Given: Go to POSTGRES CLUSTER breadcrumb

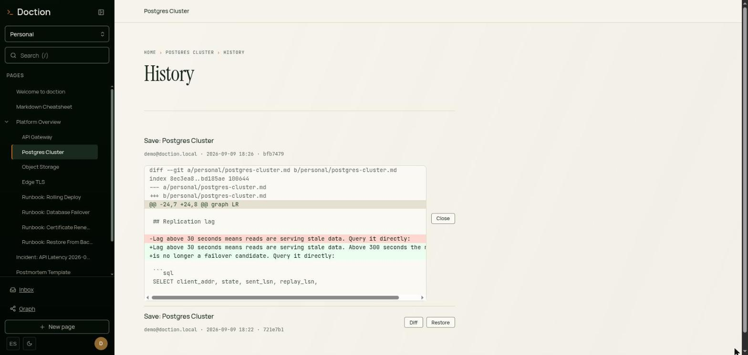Looking at the screenshot, I should tap(189, 52).
